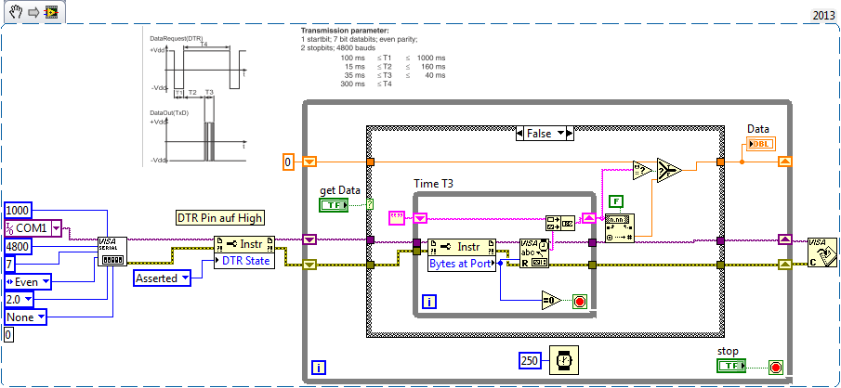Click the case selector question mark terminal
841x388 pixels.
(x=370, y=204)
